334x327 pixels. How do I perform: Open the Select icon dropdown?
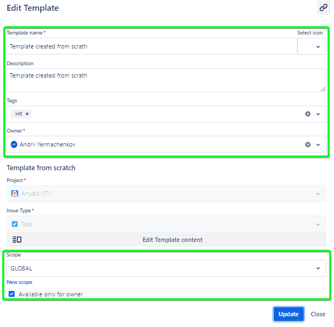[318, 47]
